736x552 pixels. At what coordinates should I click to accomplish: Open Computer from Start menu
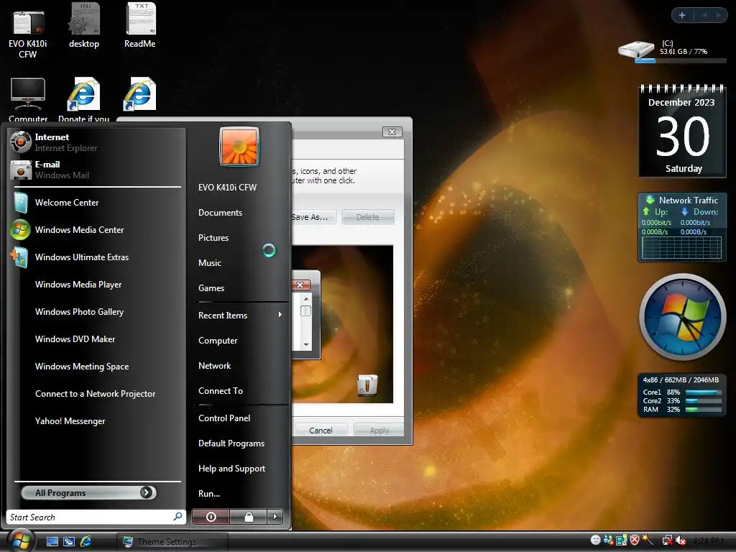click(x=218, y=341)
